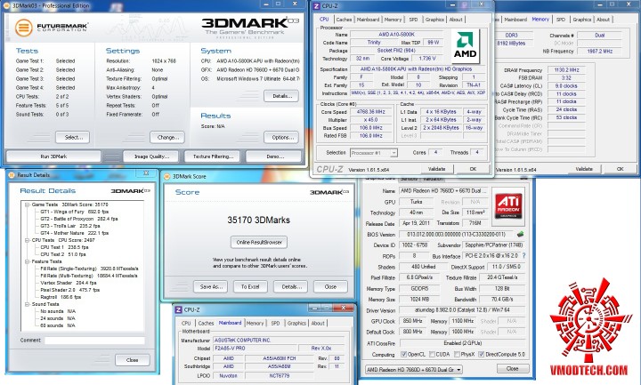Click the Close button in GPU-Z window
This screenshot has height=385, width=641.
tap(512, 368)
